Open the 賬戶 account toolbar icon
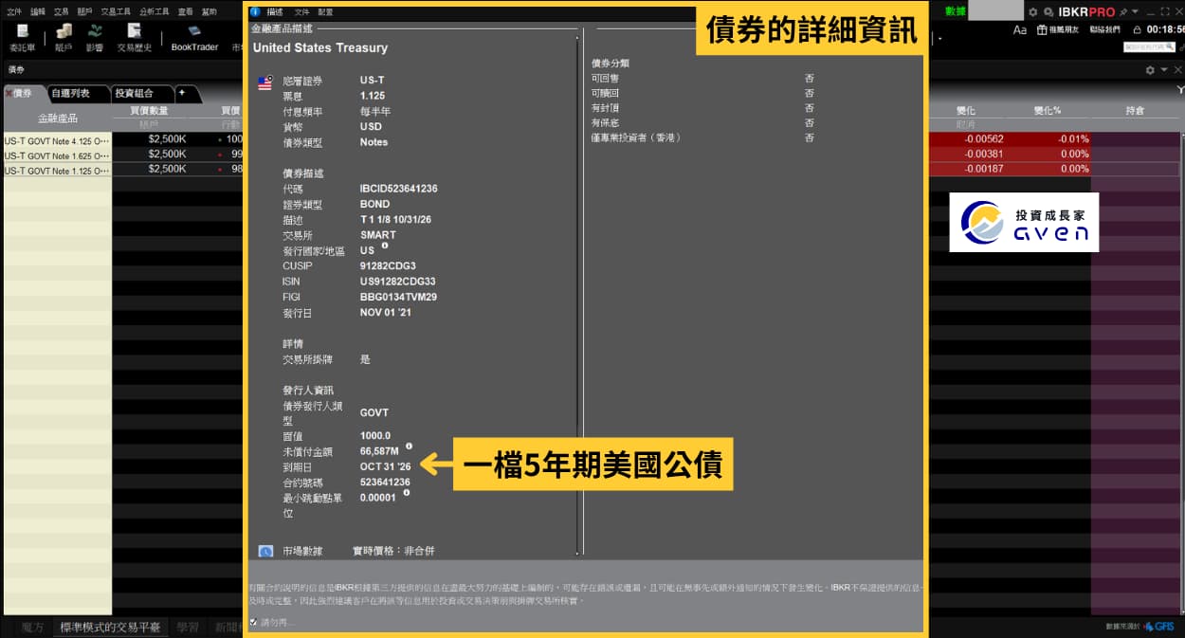Image resolution: width=1185 pixels, height=638 pixels. pos(64,37)
